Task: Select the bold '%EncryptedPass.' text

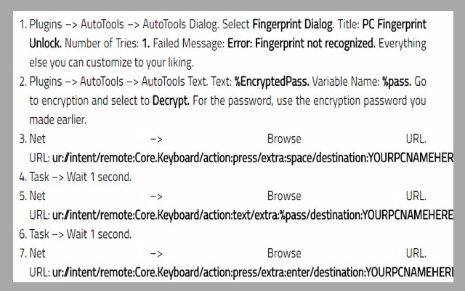Action: click(272, 81)
